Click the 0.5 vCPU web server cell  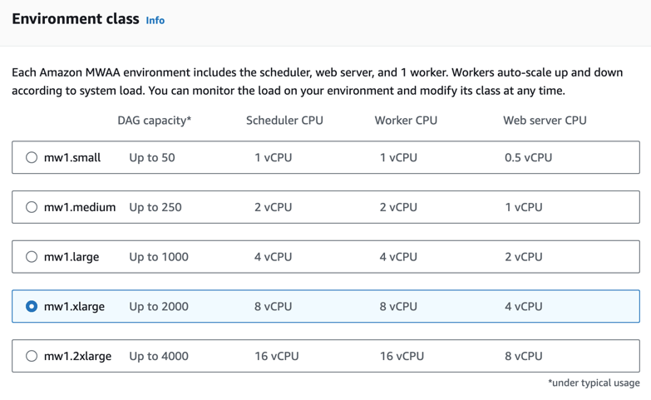(x=528, y=157)
